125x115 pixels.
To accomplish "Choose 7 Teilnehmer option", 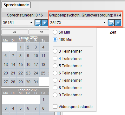I will click(x=67, y=80).
